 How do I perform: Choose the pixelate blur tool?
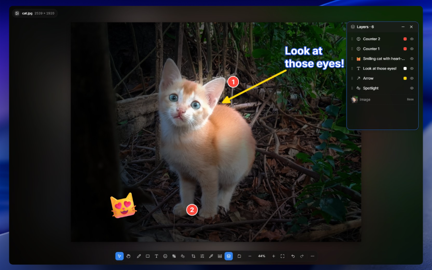(174, 256)
